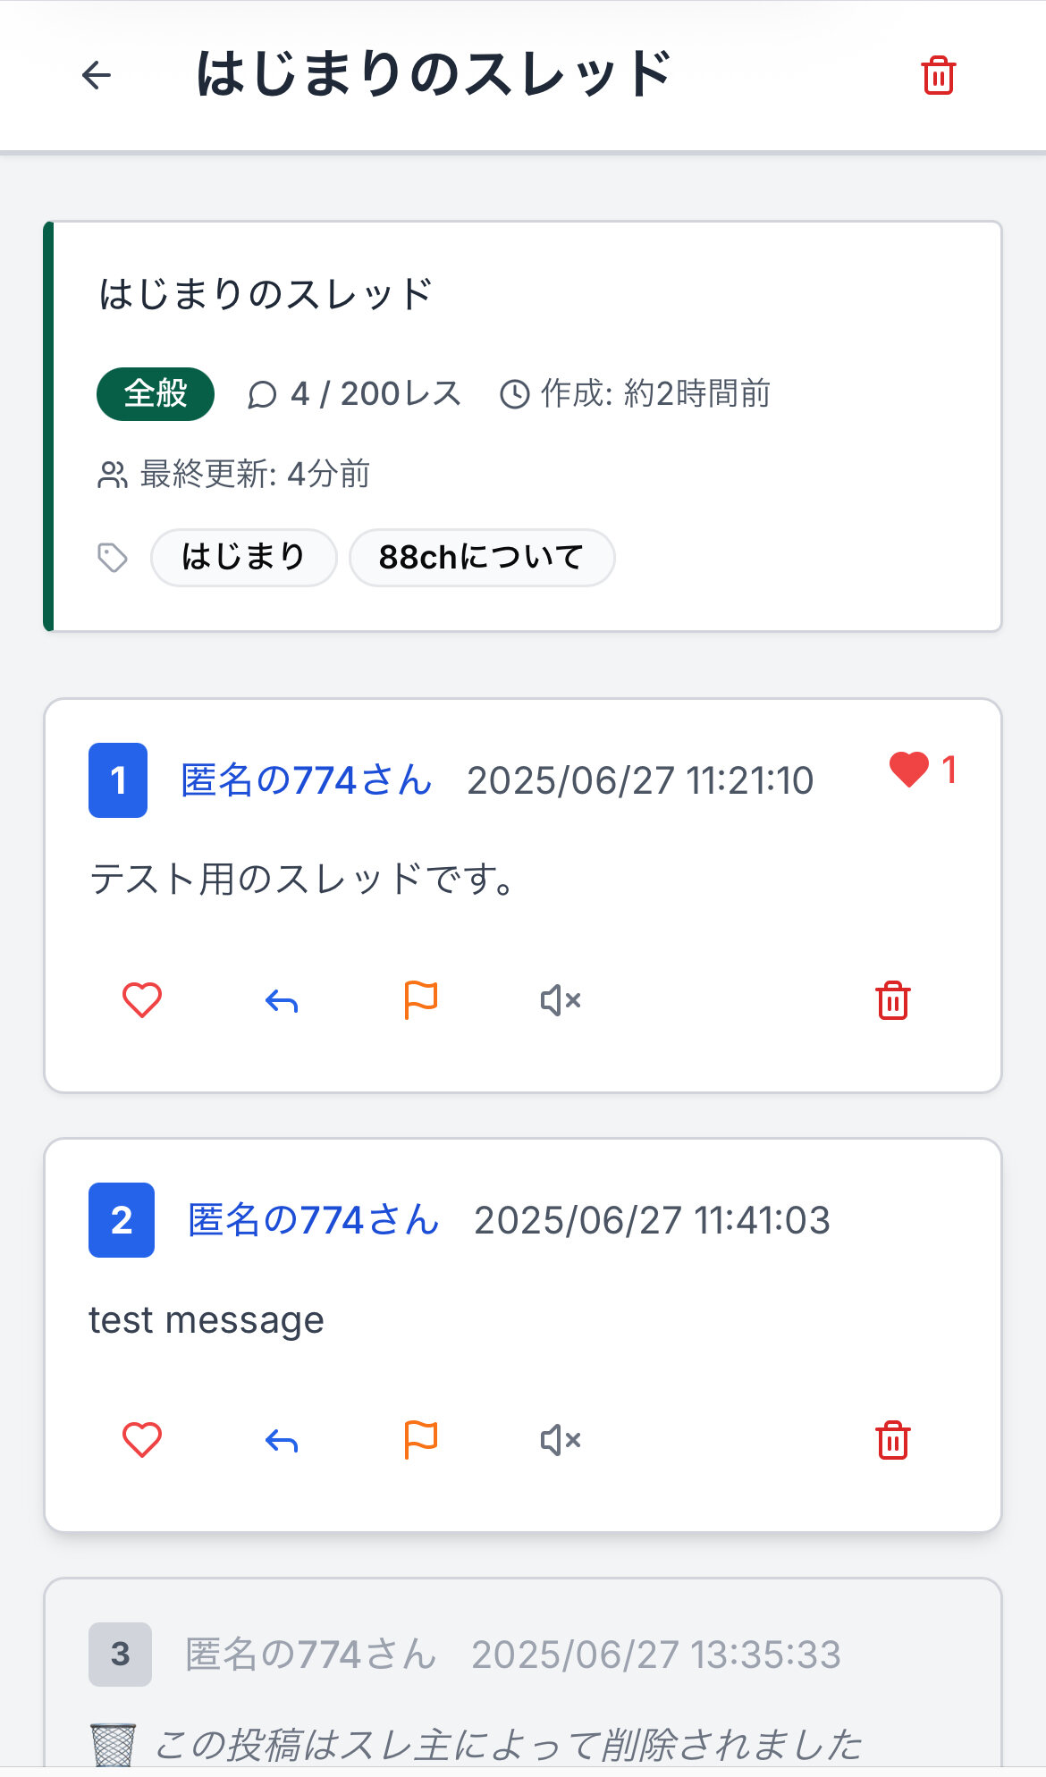This screenshot has height=1777, width=1046.
Task: Like post 1 with the heart outline
Action: 142,1000
